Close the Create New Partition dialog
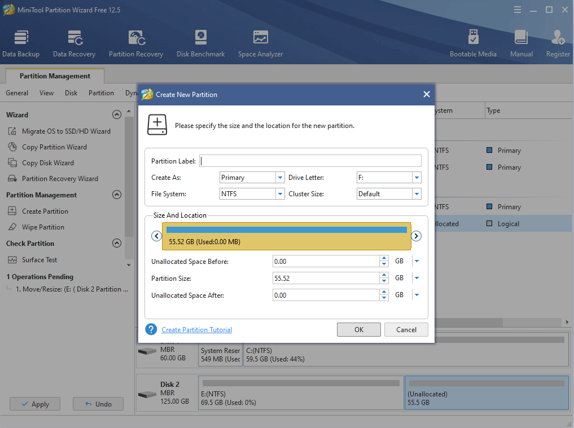The image size is (574, 428). click(x=427, y=94)
